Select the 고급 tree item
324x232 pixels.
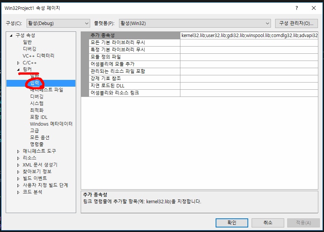click(34, 131)
